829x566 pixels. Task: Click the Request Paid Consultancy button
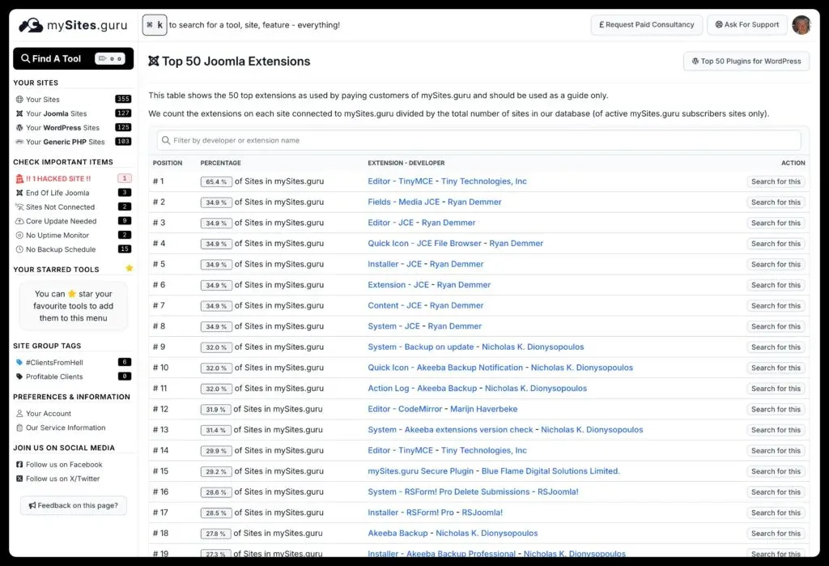click(646, 24)
